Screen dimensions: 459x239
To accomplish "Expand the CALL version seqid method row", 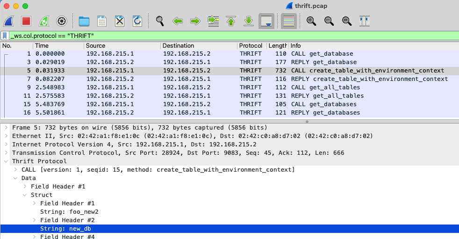I will coord(15,170).
